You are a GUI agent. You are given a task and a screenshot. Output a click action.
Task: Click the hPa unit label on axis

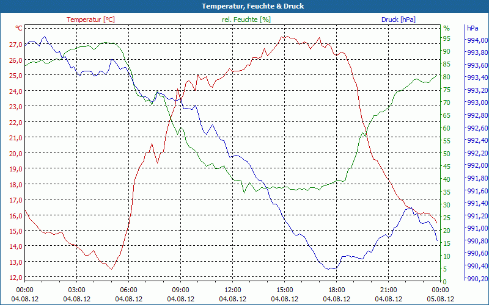click(472, 28)
